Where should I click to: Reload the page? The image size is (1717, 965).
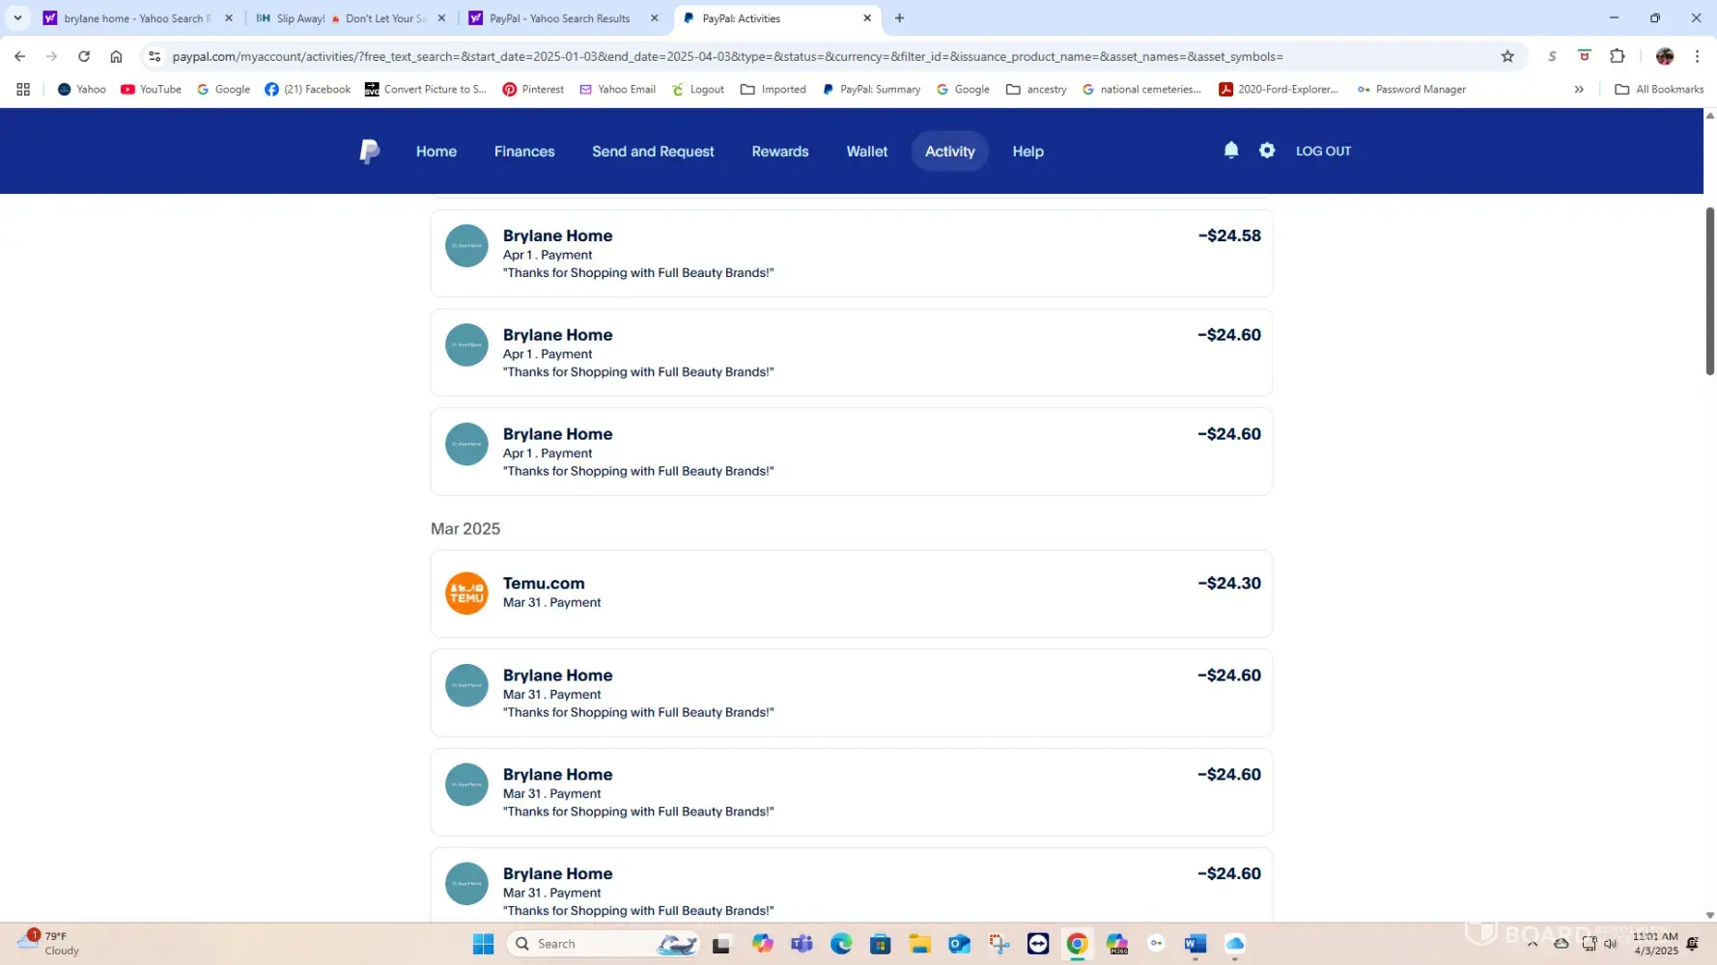[84, 57]
